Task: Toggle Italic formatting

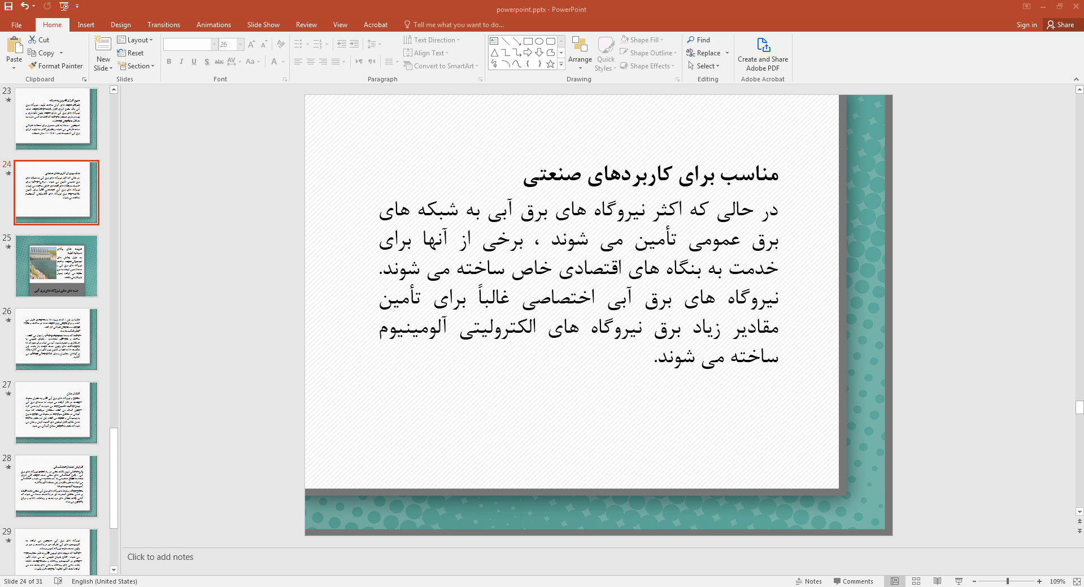Action: coord(181,62)
